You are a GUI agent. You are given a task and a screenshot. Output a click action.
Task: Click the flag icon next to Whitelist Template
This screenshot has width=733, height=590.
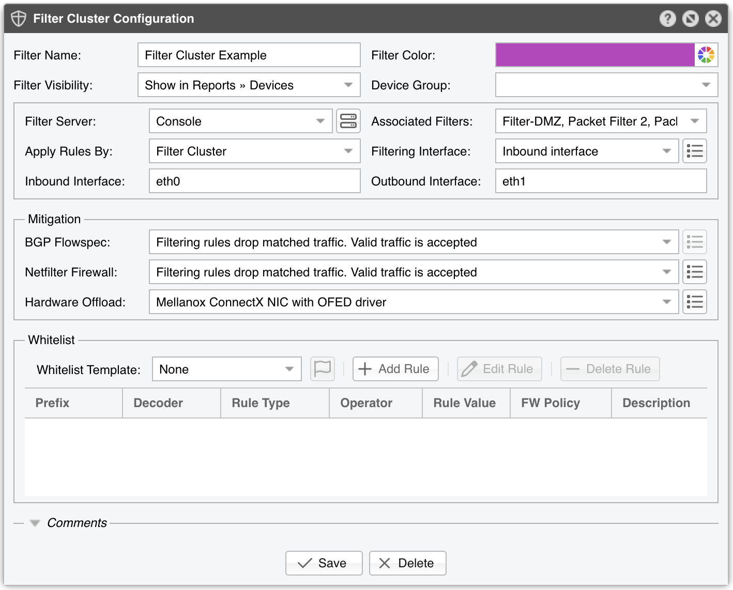point(323,369)
